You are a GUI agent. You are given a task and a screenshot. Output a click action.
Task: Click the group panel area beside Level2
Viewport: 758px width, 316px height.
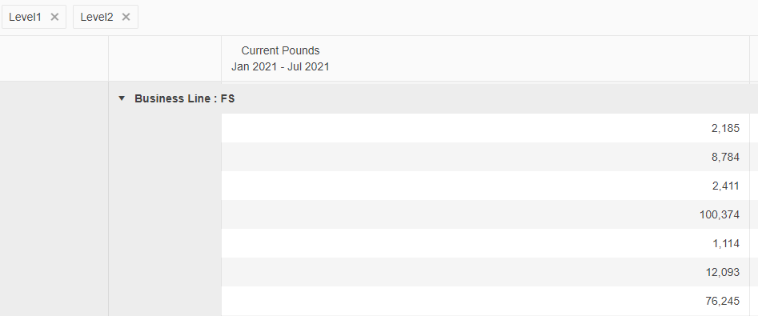click(448, 18)
